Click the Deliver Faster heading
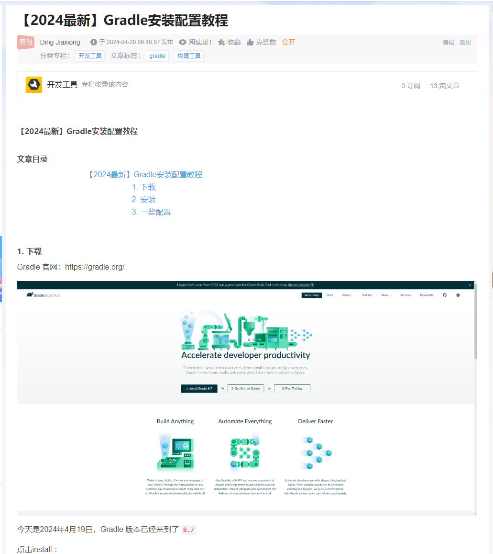This screenshot has width=493, height=554. [x=316, y=421]
